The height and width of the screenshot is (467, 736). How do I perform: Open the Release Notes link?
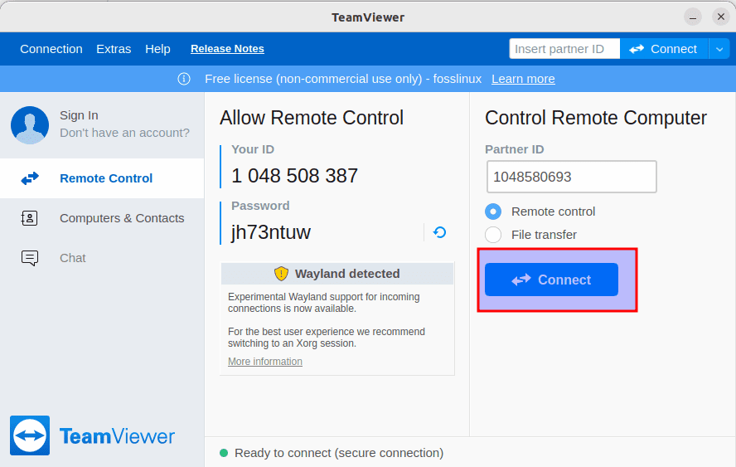tap(227, 49)
